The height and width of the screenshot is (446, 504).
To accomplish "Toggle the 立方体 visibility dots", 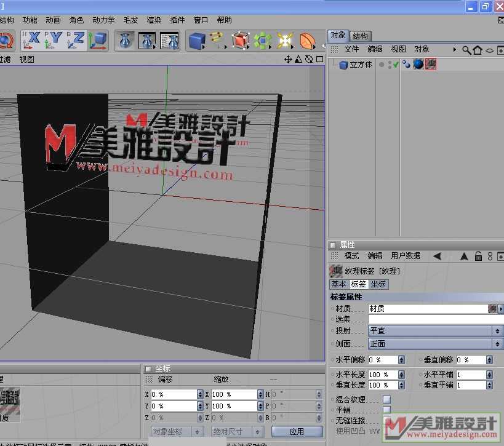I will point(390,65).
